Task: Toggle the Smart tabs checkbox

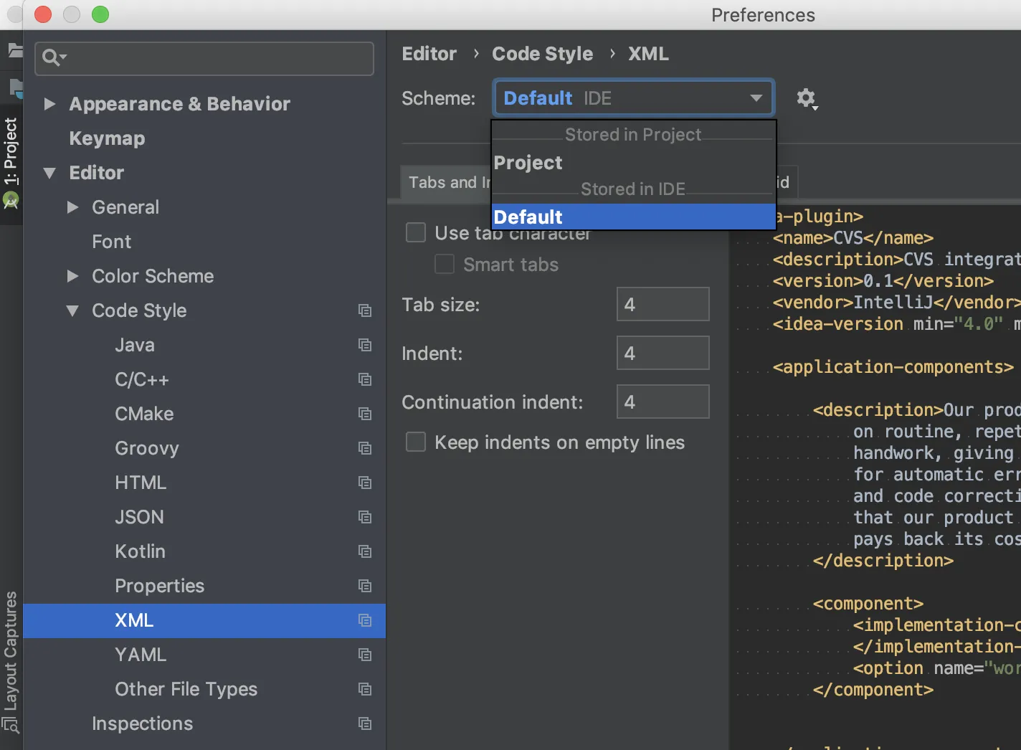Action: click(x=445, y=265)
